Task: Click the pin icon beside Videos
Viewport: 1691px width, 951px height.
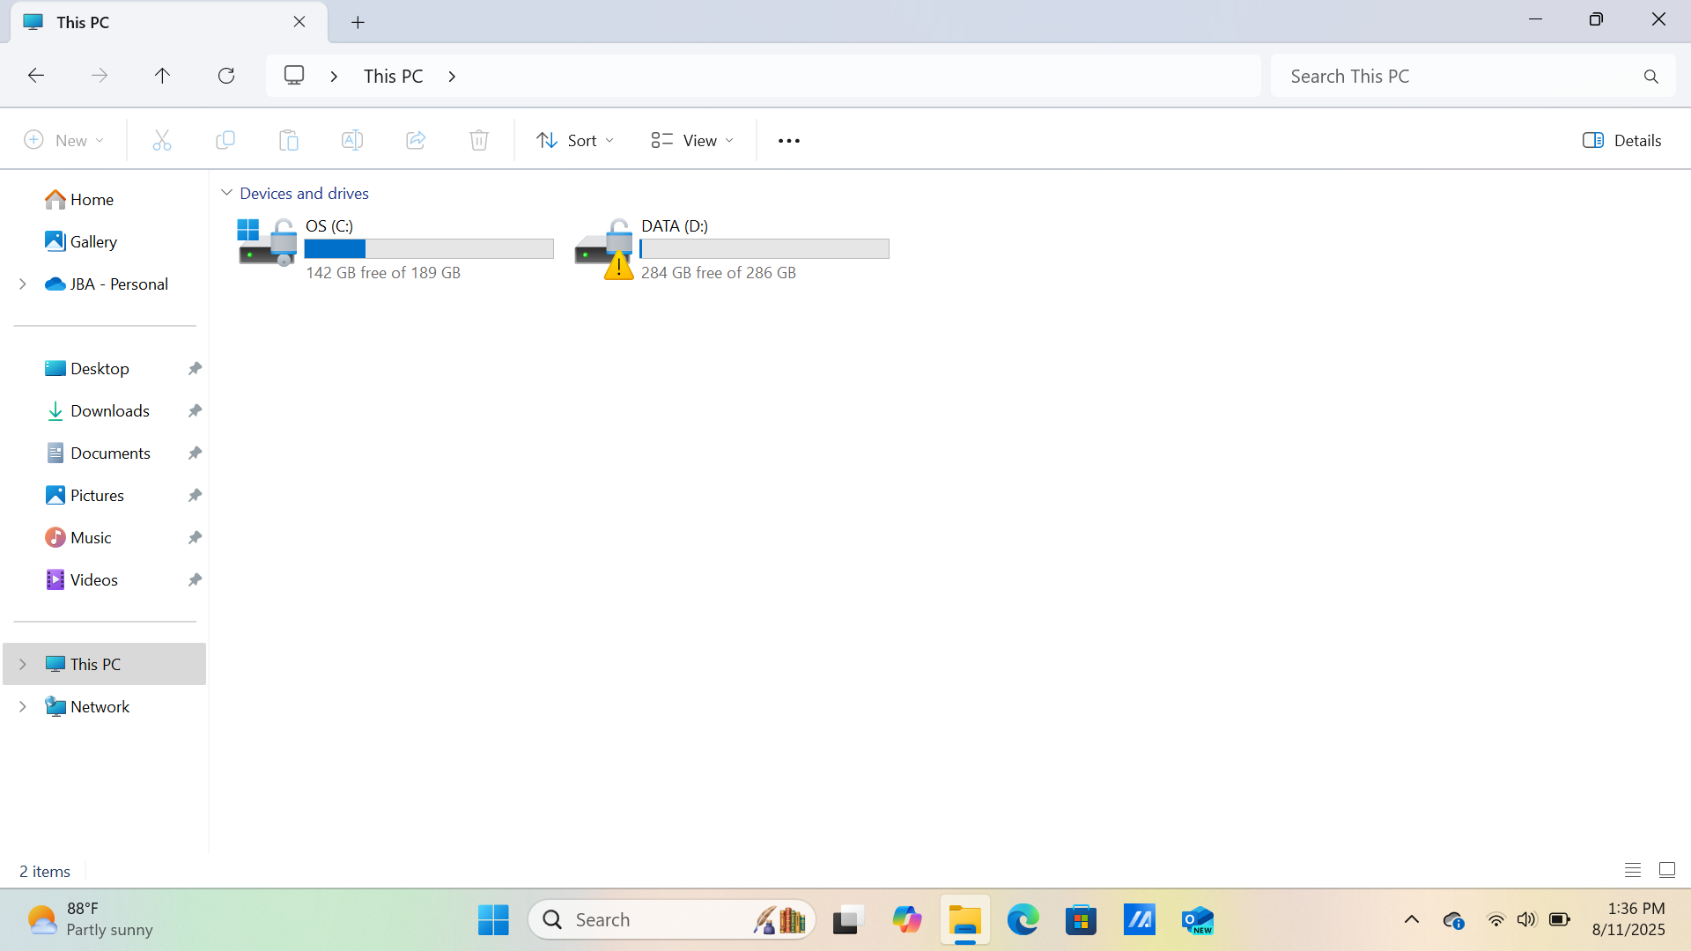Action: (x=195, y=580)
